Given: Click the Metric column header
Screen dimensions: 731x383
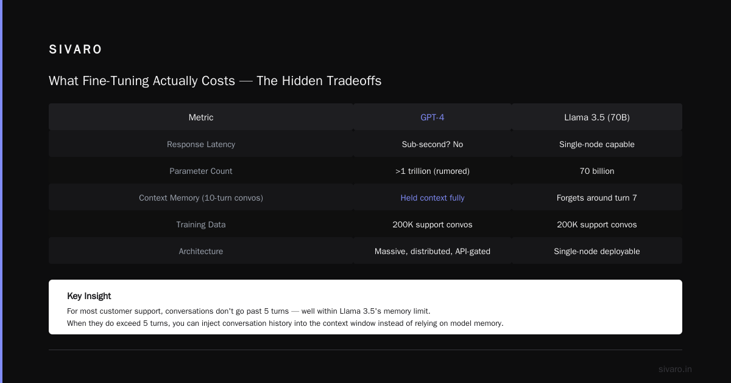Looking at the screenshot, I should coord(201,117).
